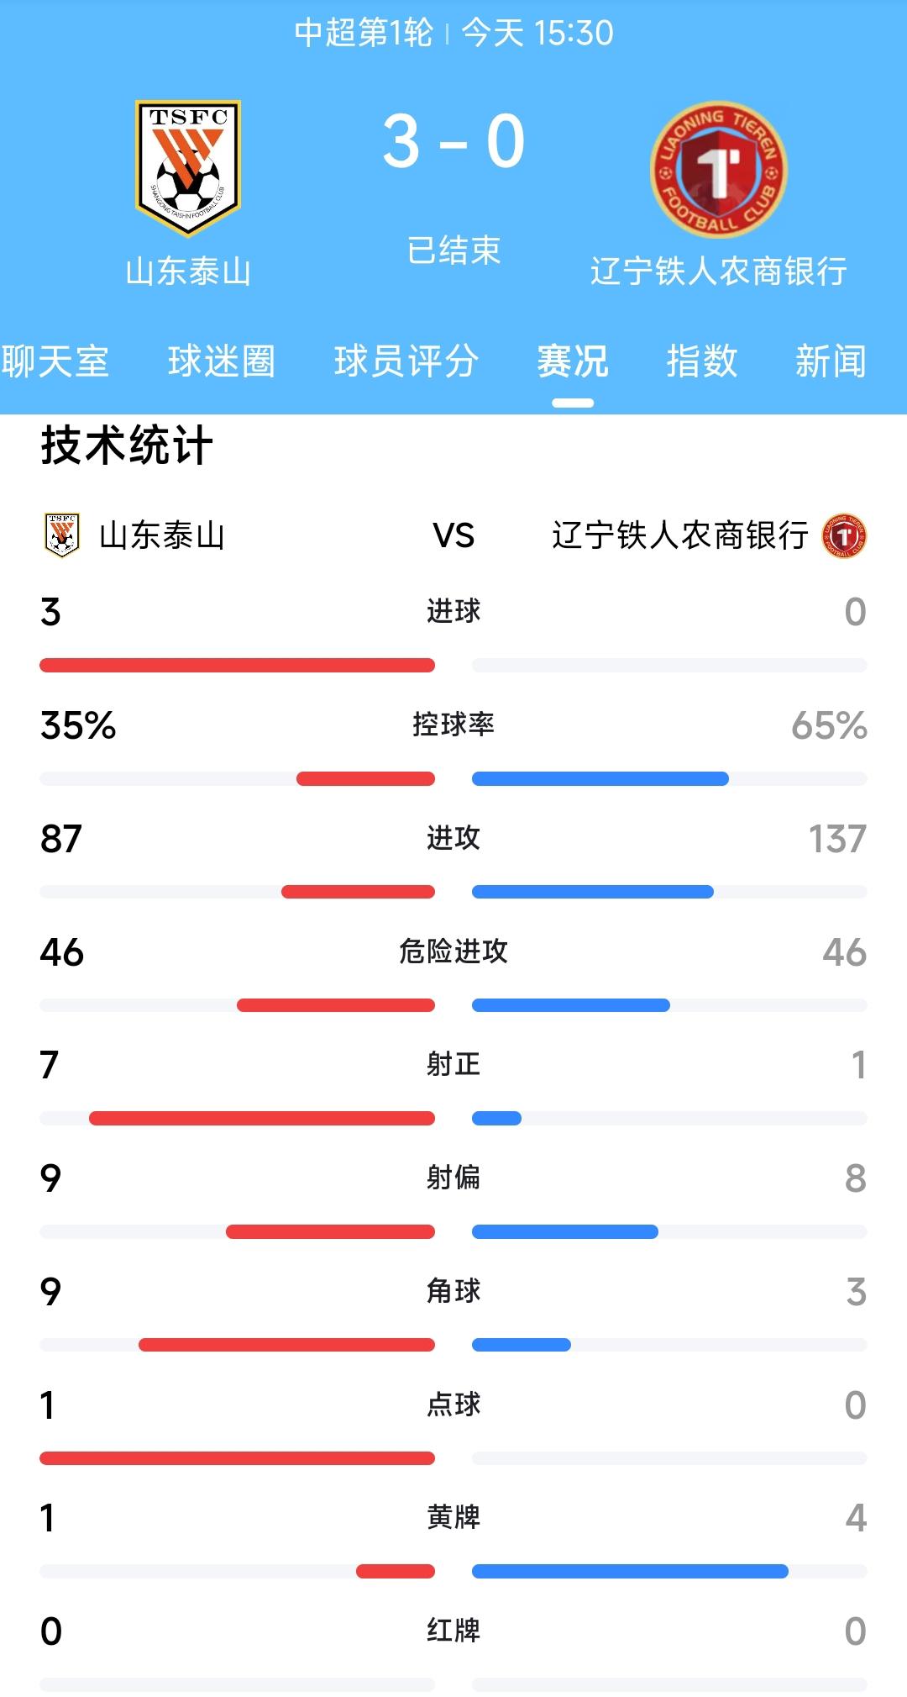The width and height of the screenshot is (907, 1697).
Task: Tap the VS label between team names
Action: [453, 535]
